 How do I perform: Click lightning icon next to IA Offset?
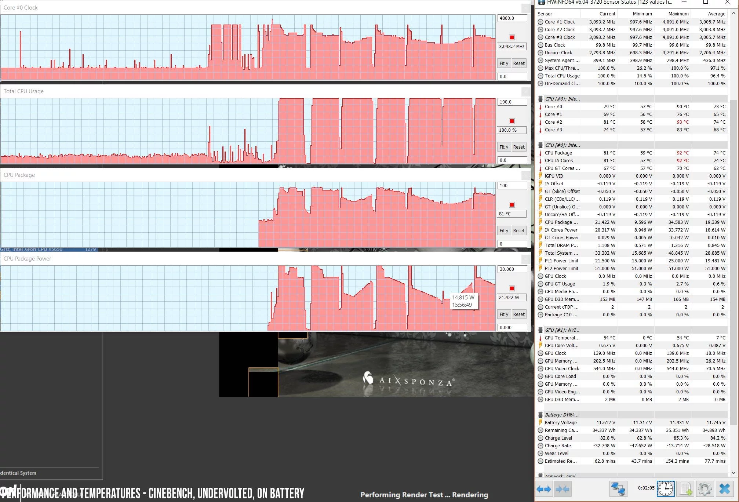(x=540, y=183)
